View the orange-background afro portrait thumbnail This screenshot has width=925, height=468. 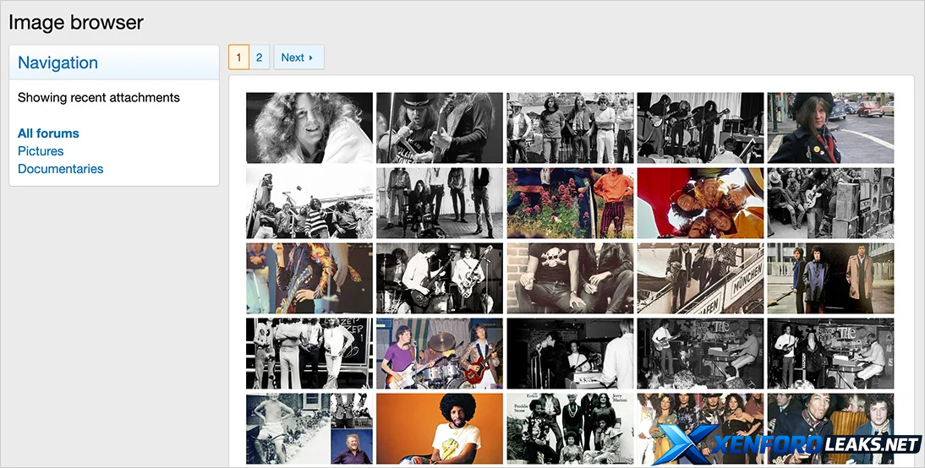tap(439, 428)
